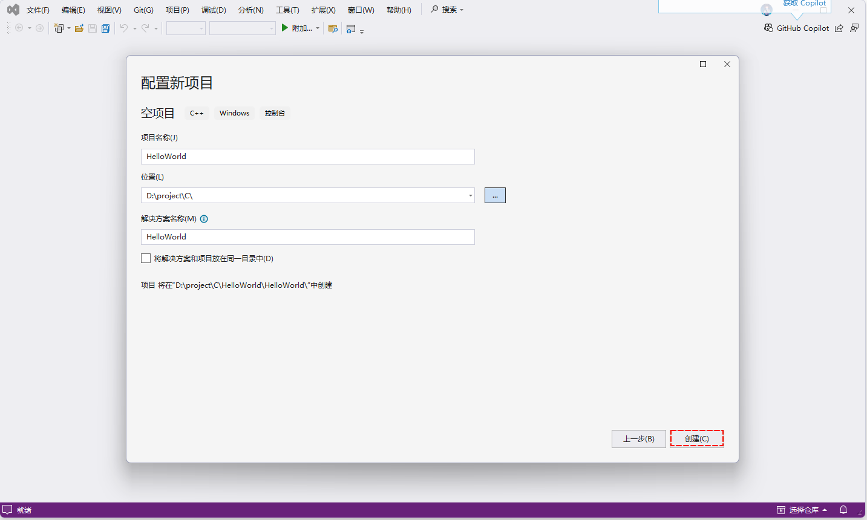
Task: Click the Visual Studio logo icon
Action: [x=13, y=10]
